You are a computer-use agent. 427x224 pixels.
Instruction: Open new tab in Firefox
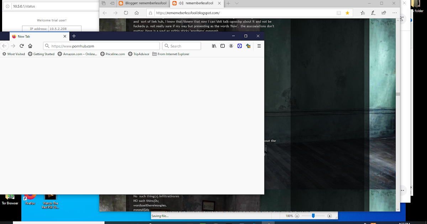pyautogui.click(x=74, y=36)
